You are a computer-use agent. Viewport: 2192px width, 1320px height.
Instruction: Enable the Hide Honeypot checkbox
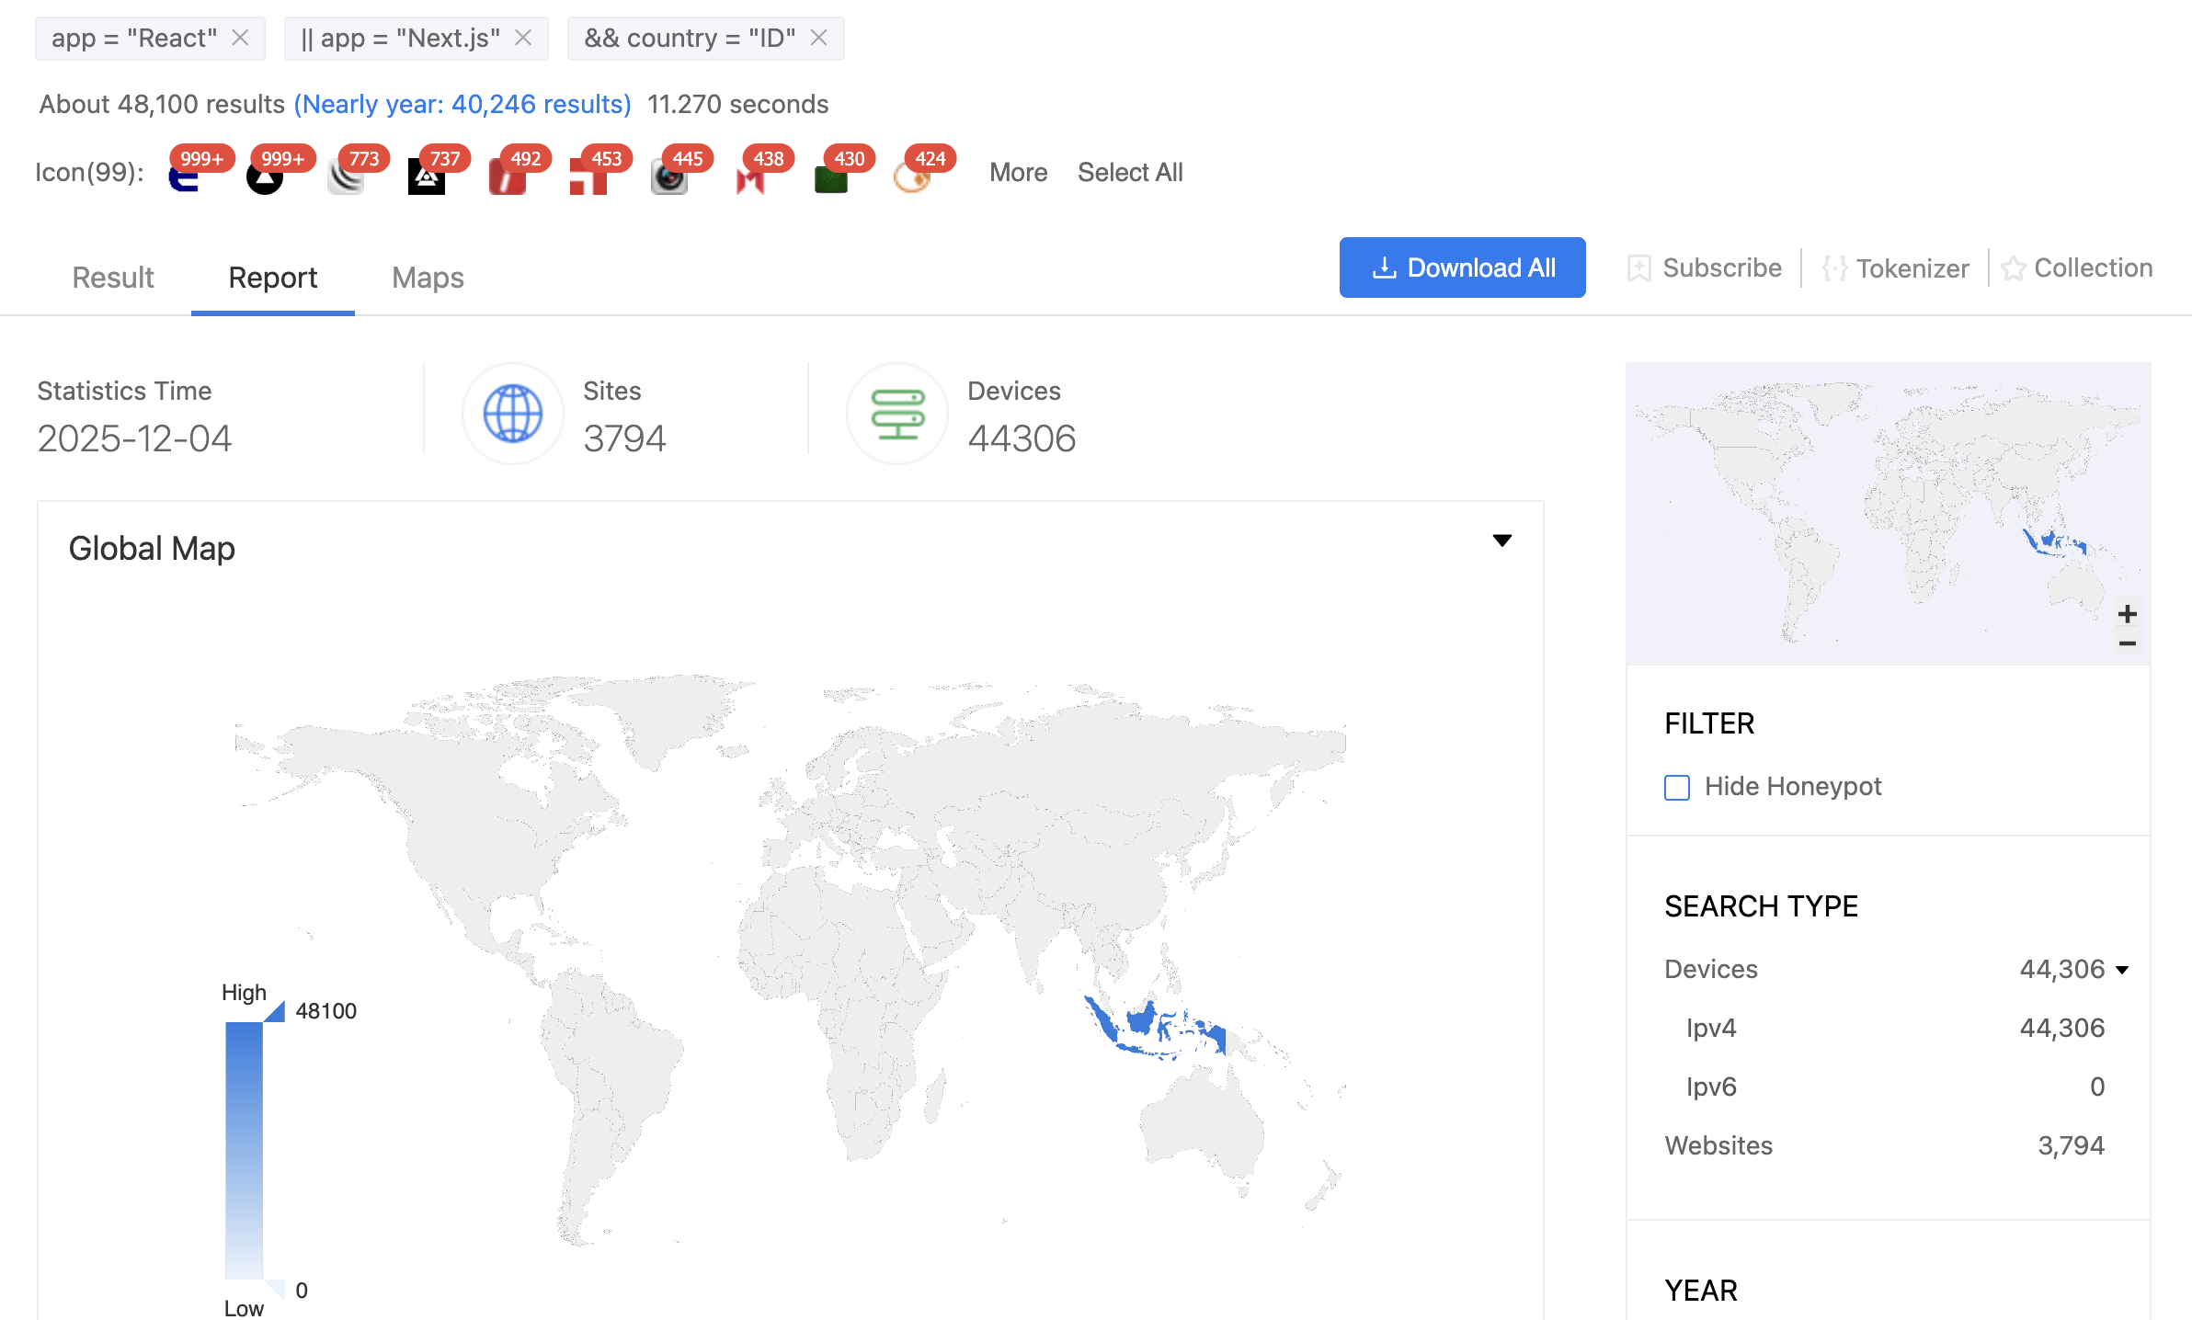click(1677, 788)
